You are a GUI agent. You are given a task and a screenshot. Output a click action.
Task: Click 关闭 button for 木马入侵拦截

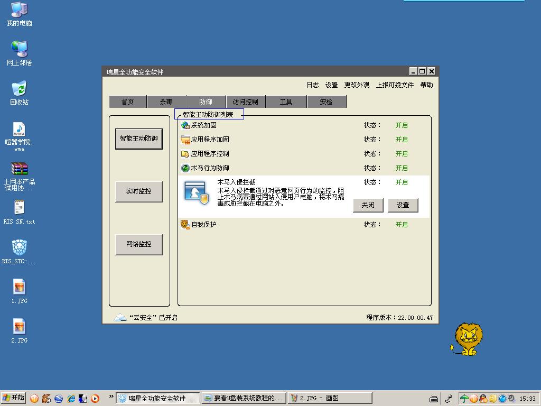click(368, 205)
